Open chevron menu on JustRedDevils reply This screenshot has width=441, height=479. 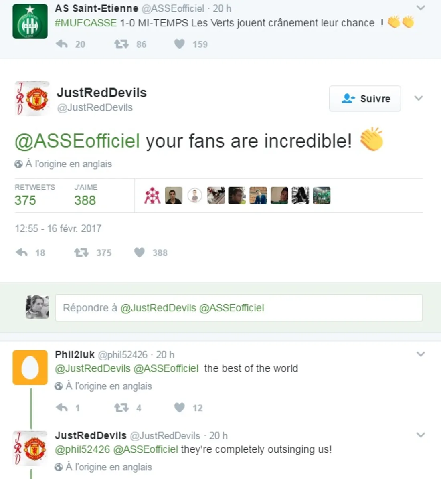(420, 435)
